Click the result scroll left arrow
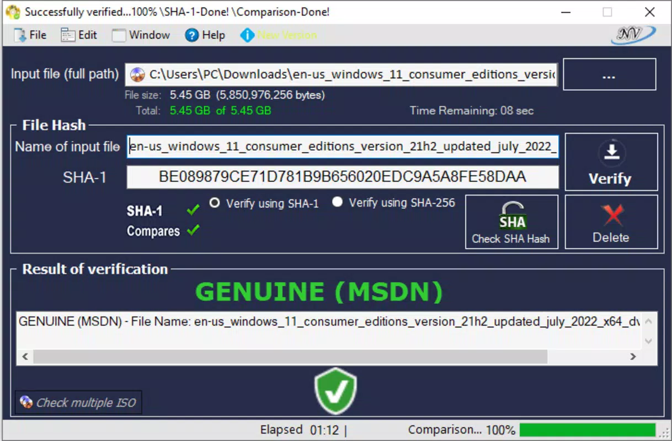Screen dimensions: 672x441 (x=25, y=357)
